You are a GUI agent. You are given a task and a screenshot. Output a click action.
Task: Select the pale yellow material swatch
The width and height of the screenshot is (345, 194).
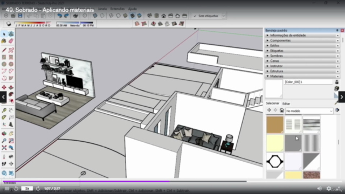(275, 143)
